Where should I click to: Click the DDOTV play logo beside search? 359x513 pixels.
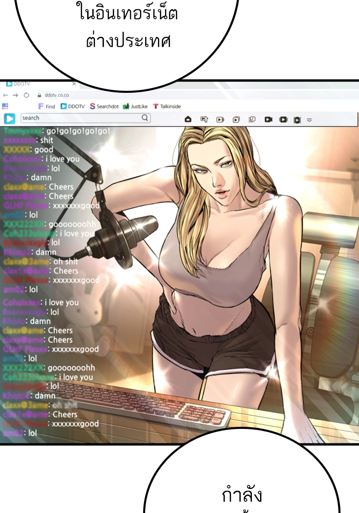(9, 119)
